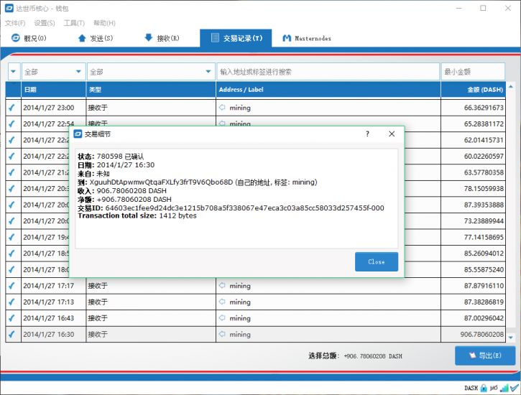Sort by the Address / Label column header
Viewport: 521px width, 395px height.
point(328,90)
